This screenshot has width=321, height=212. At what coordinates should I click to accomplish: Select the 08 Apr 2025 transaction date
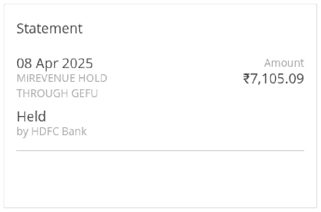(x=54, y=63)
